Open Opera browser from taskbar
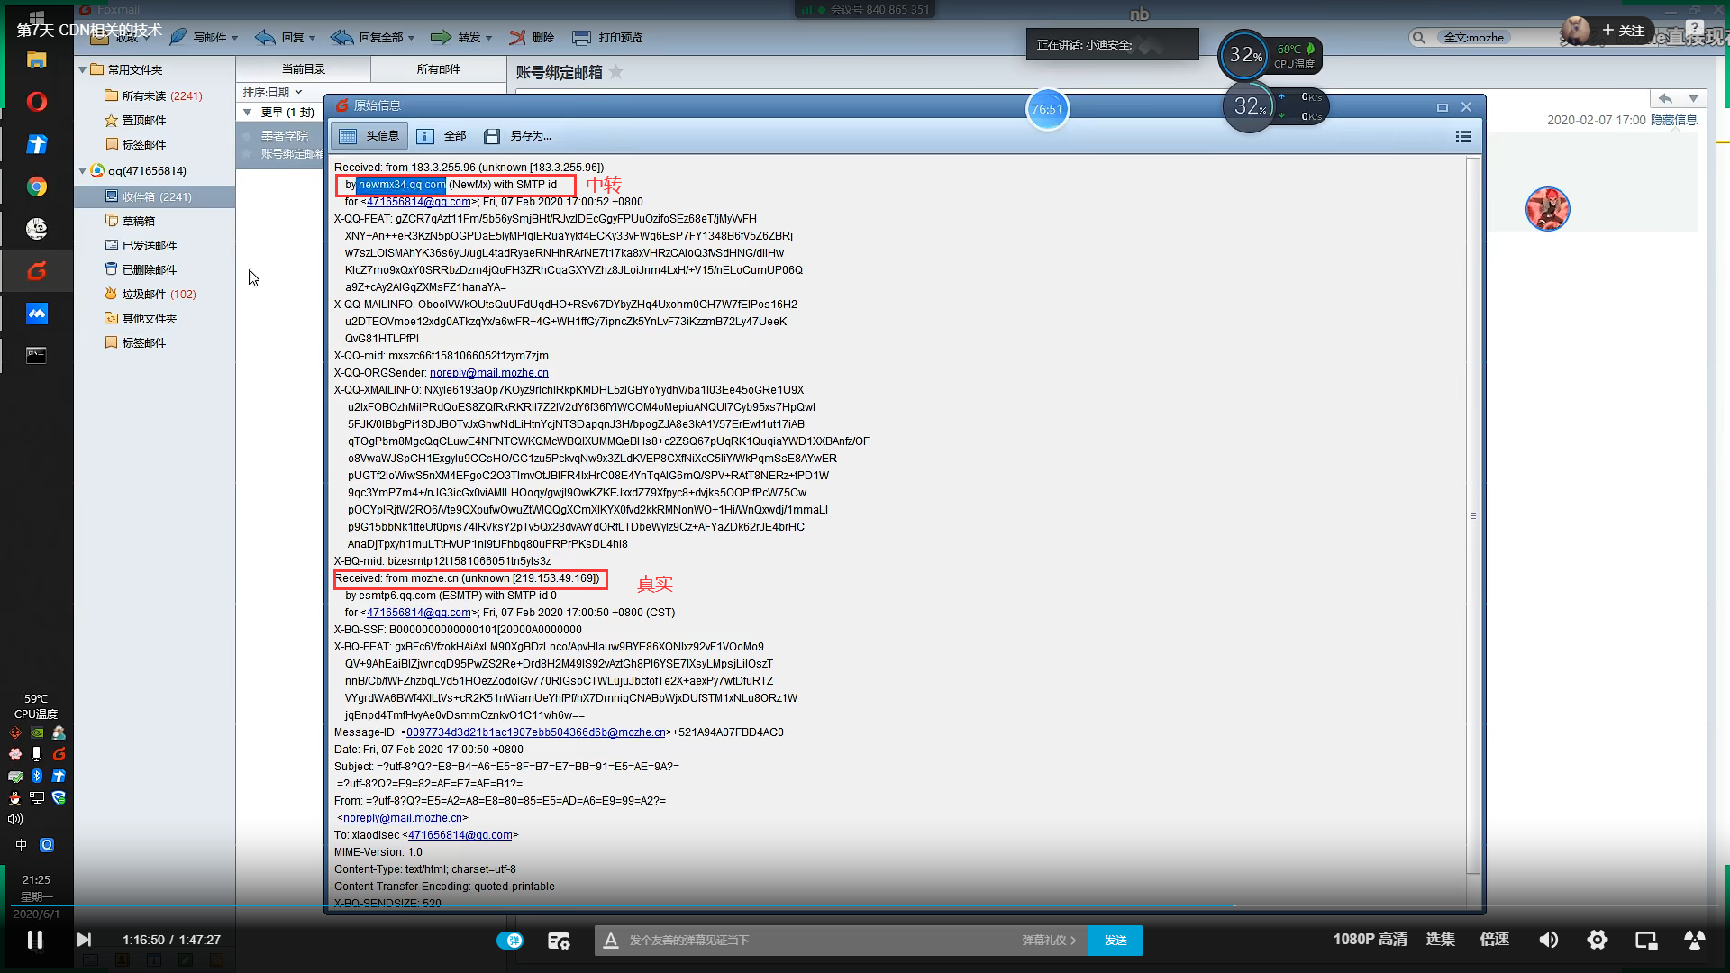Screen dimensions: 1730x973 click(x=37, y=102)
